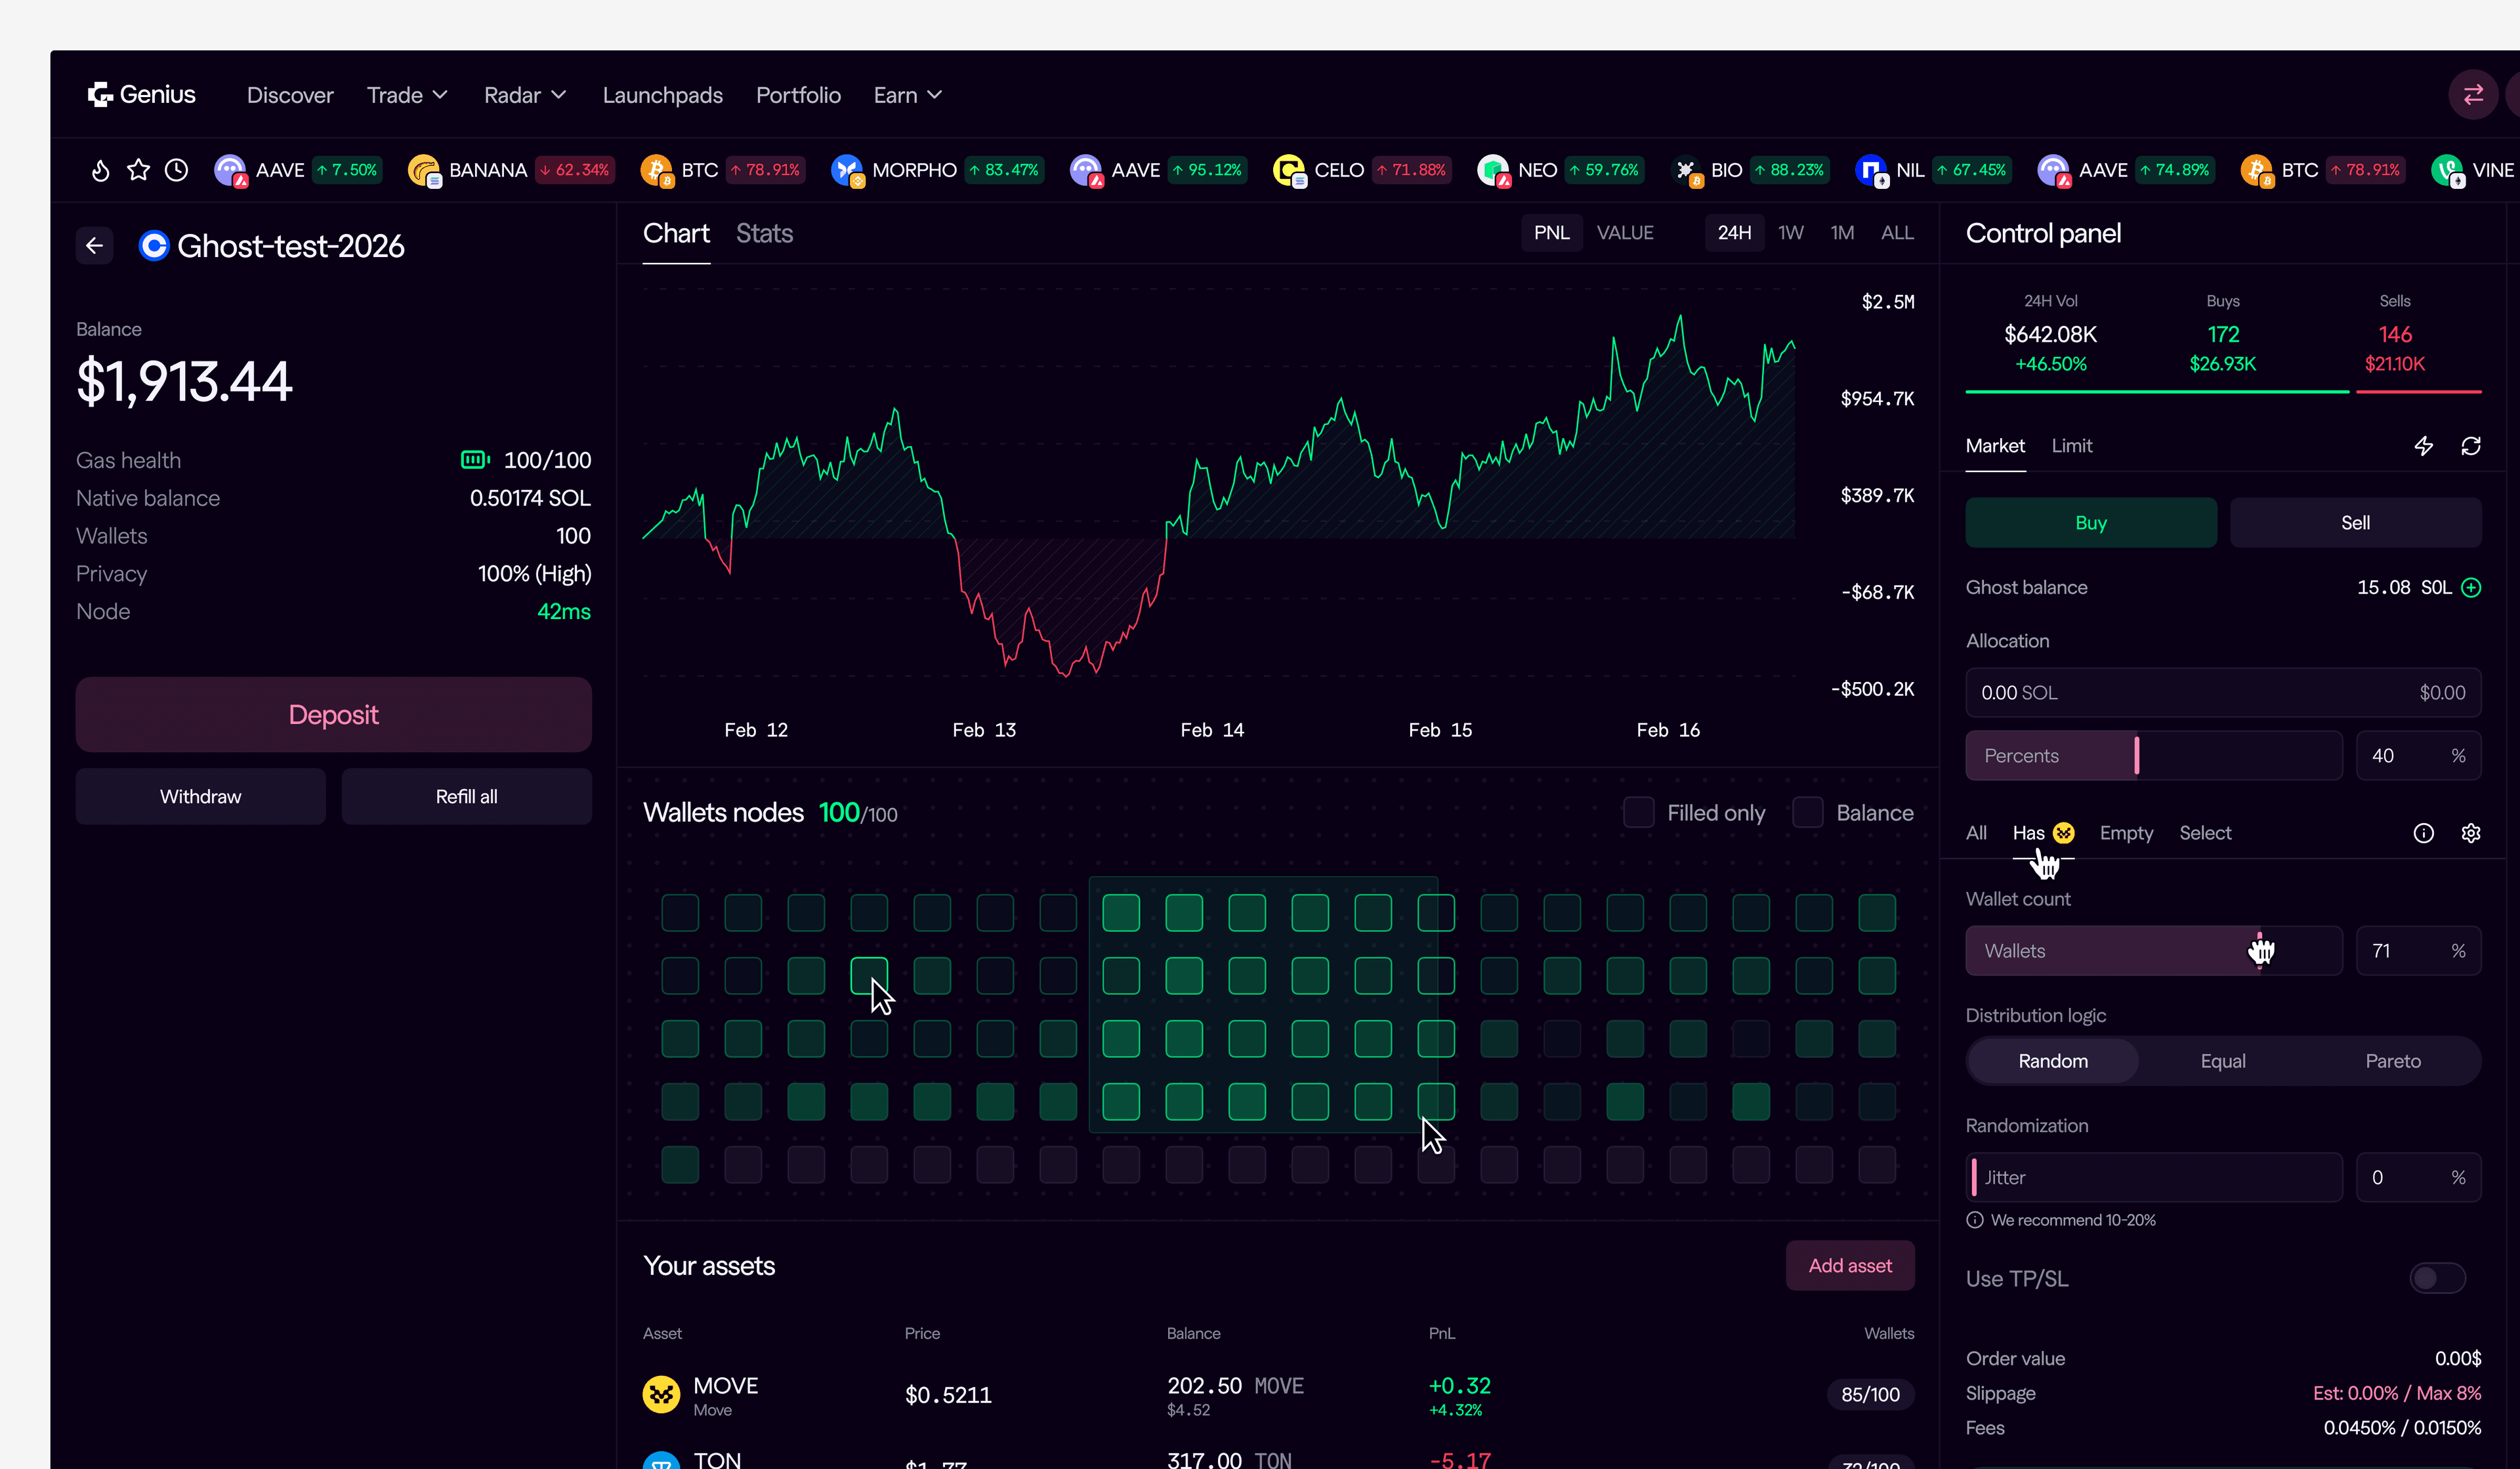2520x1469 pixels.
Task: Enable the Balance checkbox
Action: [1808, 813]
